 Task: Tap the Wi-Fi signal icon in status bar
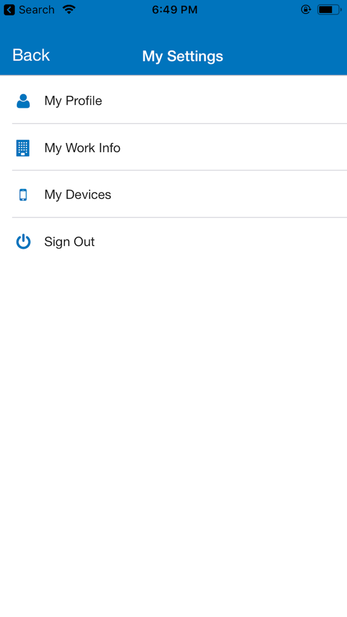click(x=69, y=9)
